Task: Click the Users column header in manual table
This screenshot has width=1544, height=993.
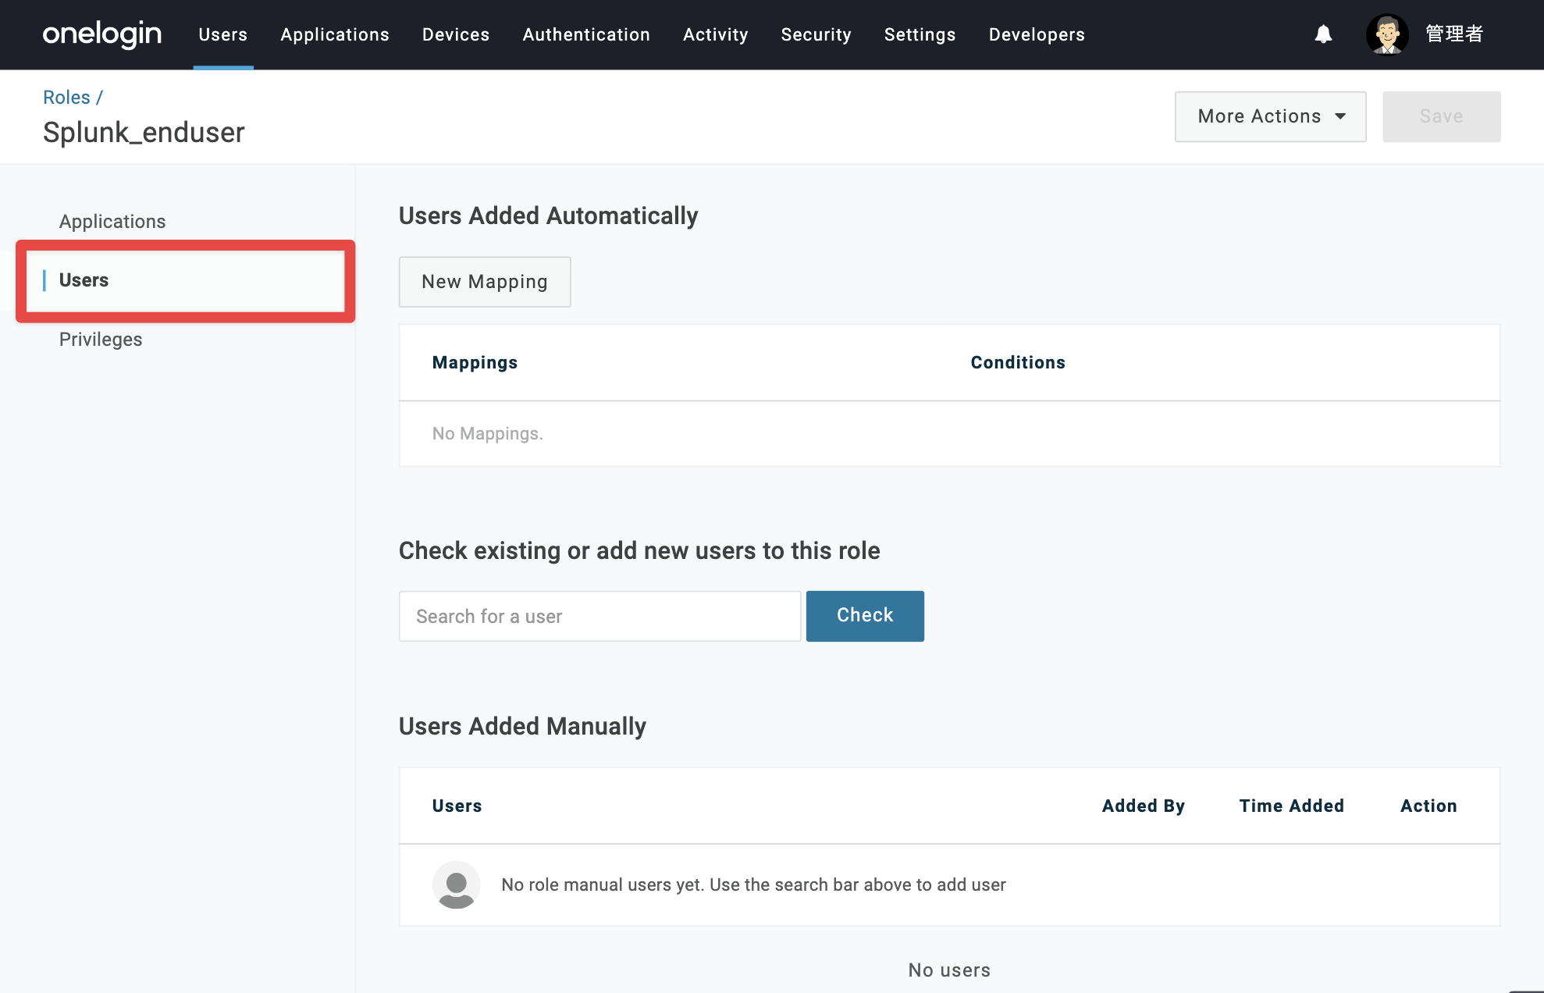Action: 457,806
